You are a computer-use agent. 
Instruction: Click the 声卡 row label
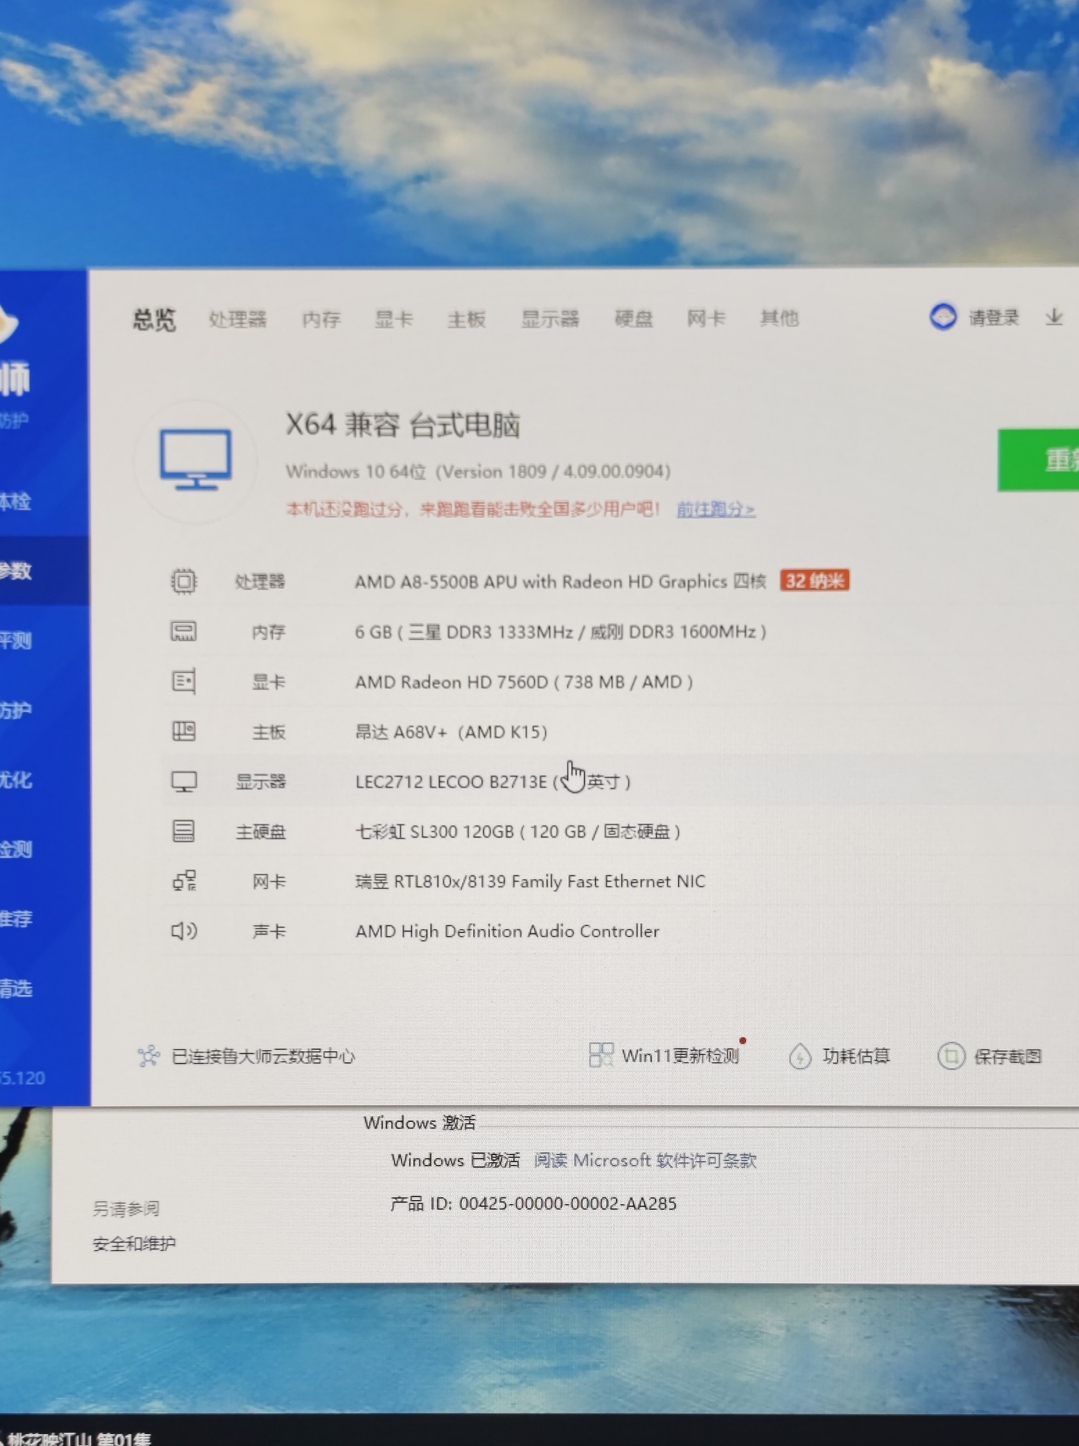pos(269,930)
